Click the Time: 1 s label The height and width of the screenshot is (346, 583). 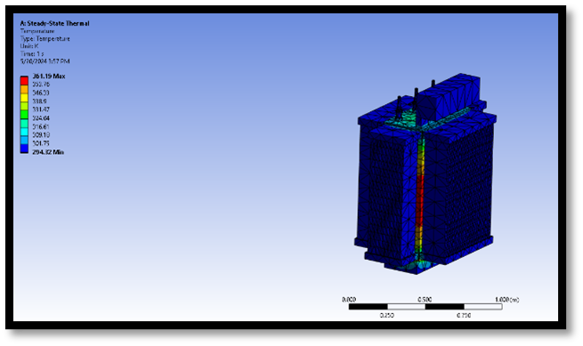pyautogui.click(x=32, y=53)
